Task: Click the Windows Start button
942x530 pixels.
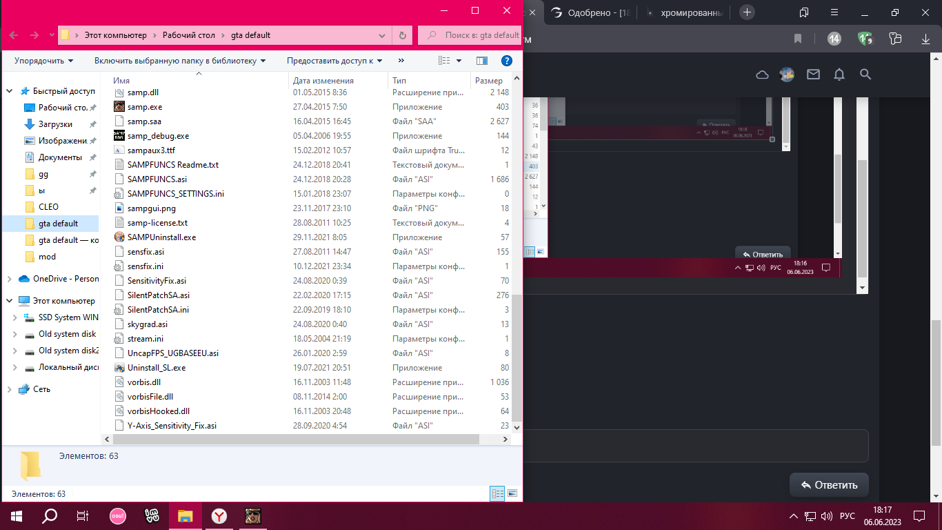Action: tap(17, 516)
